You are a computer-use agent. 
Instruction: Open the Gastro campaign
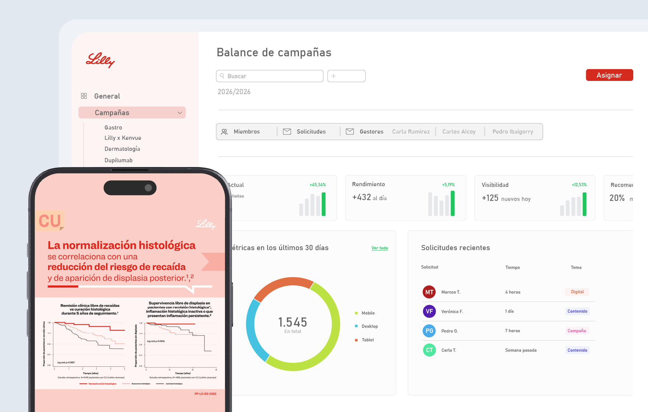113,128
